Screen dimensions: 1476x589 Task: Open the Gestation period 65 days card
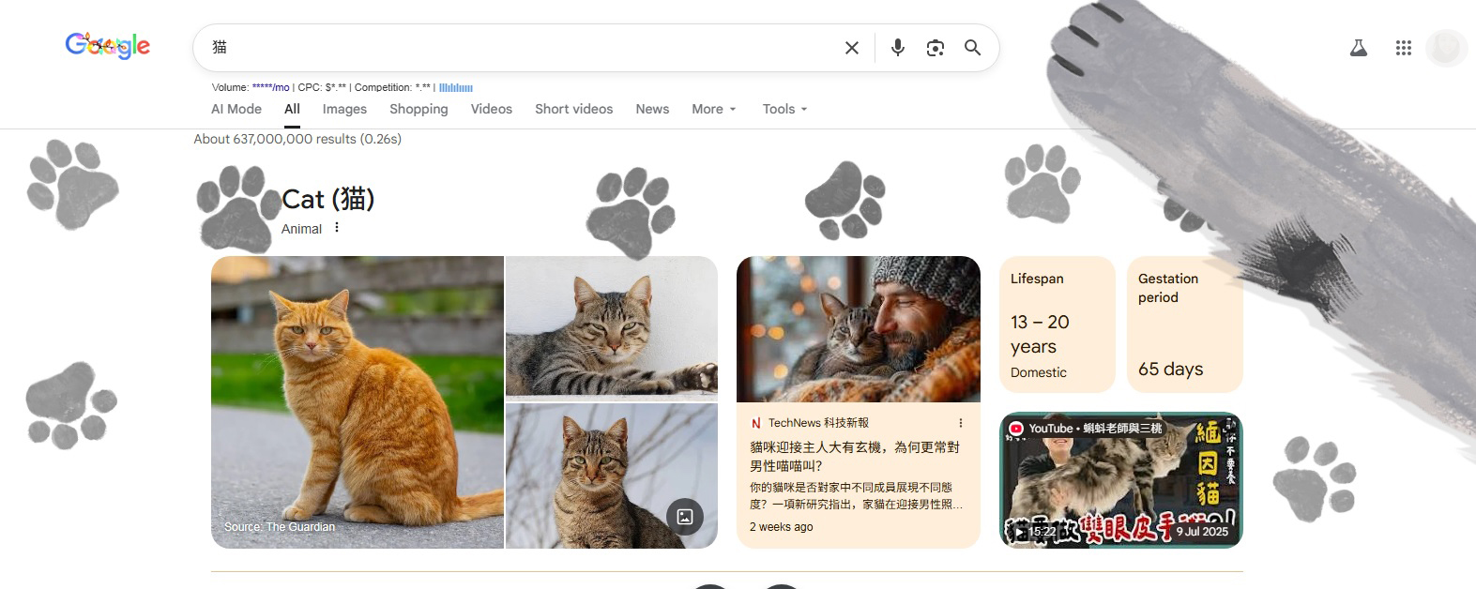(1184, 325)
